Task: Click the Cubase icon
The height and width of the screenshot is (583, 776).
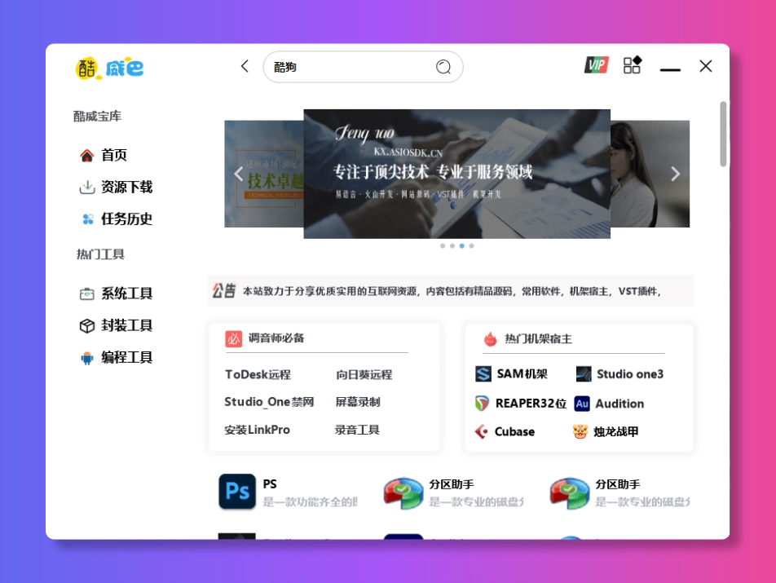Action: coord(481,431)
